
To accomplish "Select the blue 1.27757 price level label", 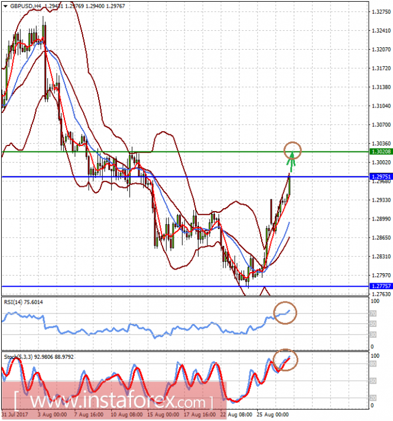I will coord(381,286).
